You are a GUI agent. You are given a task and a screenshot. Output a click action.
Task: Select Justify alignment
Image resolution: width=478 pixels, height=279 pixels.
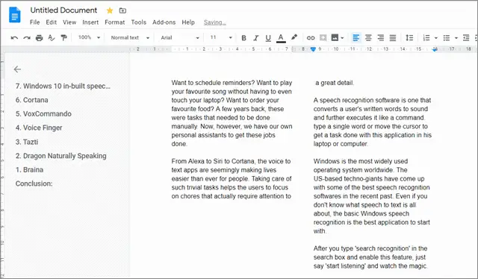coord(393,38)
